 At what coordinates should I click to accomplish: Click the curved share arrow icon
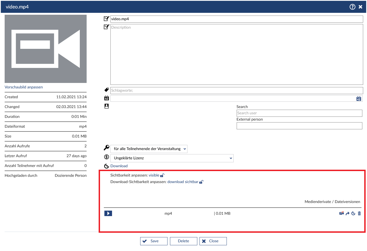coord(347,214)
